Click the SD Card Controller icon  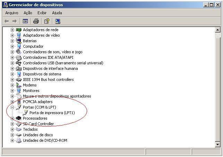click(19, 124)
